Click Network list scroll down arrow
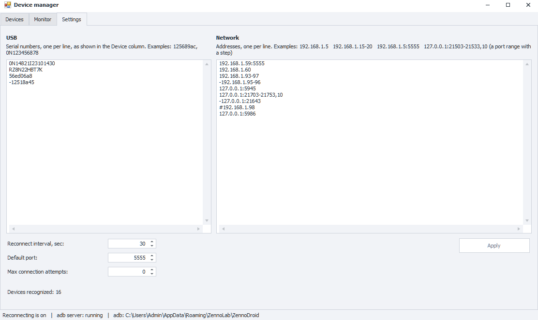The height and width of the screenshot is (320, 538). (527, 220)
